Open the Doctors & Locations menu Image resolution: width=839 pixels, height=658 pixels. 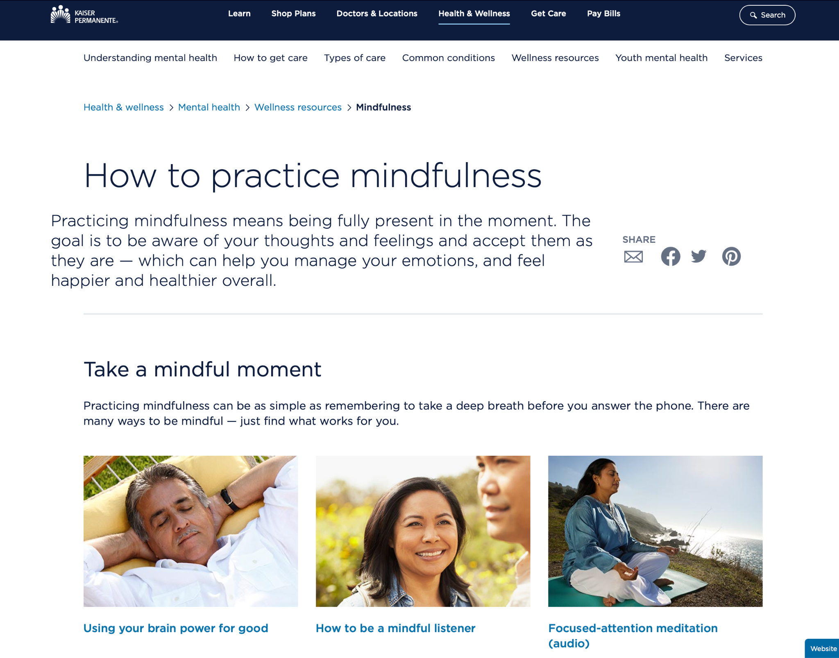pyautogui.click(x=376, y=14)
